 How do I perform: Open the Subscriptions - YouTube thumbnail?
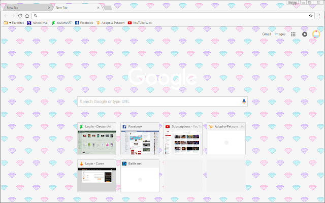pos(183,139)
